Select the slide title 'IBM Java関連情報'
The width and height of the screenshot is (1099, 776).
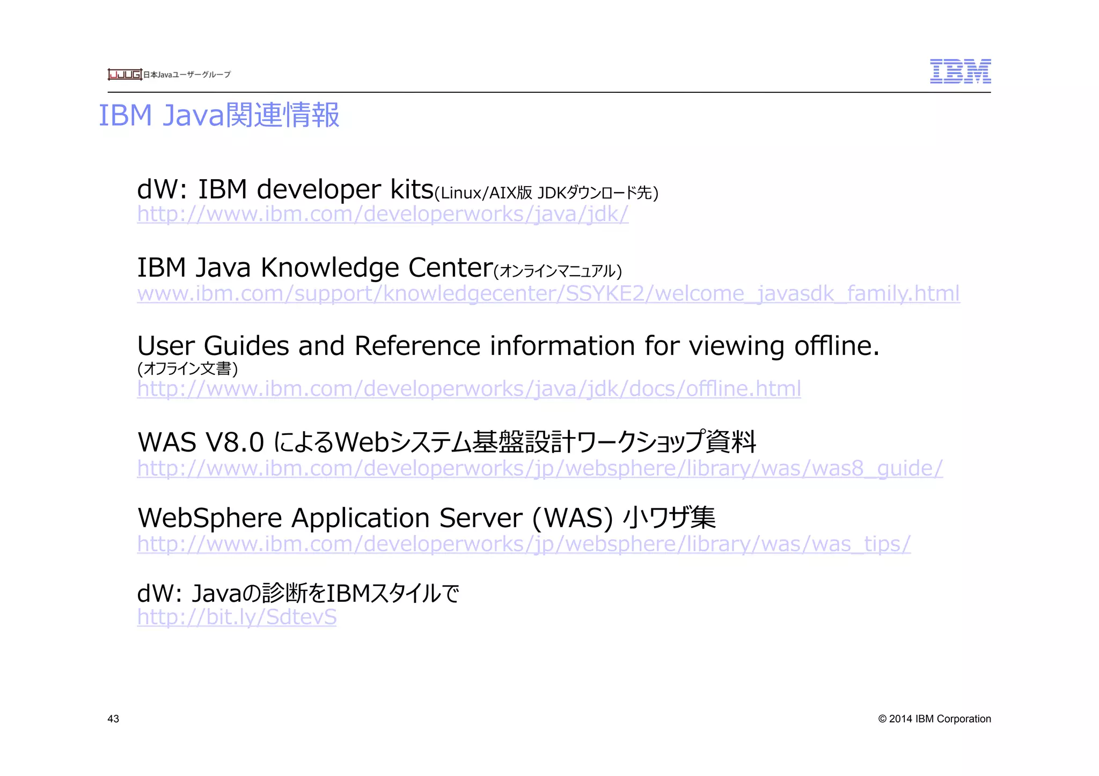click(219, 115)
